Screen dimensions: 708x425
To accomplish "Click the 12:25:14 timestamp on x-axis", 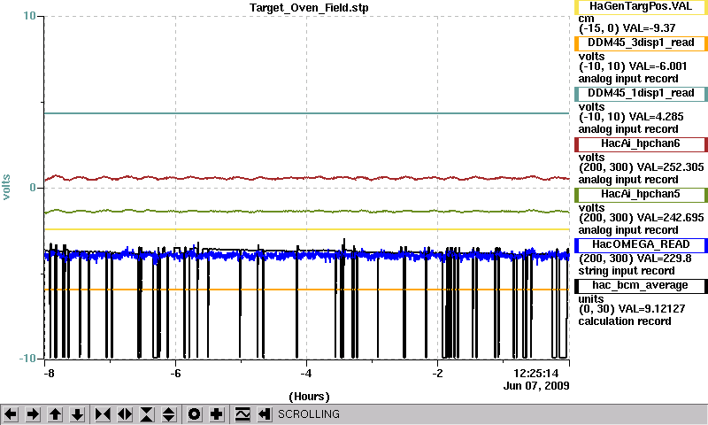I will coord(536,374).
